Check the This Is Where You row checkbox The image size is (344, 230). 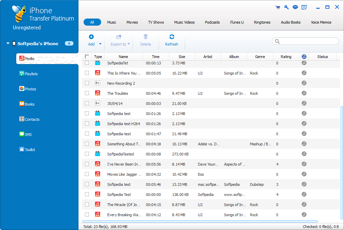[87, 73]
